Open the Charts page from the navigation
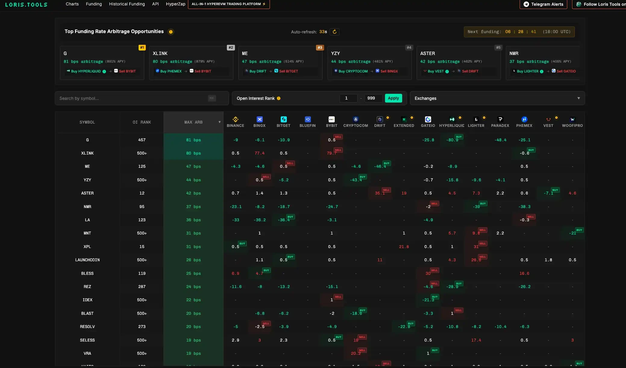The height and width of the screenshot is (368, 626). point(72,4)
